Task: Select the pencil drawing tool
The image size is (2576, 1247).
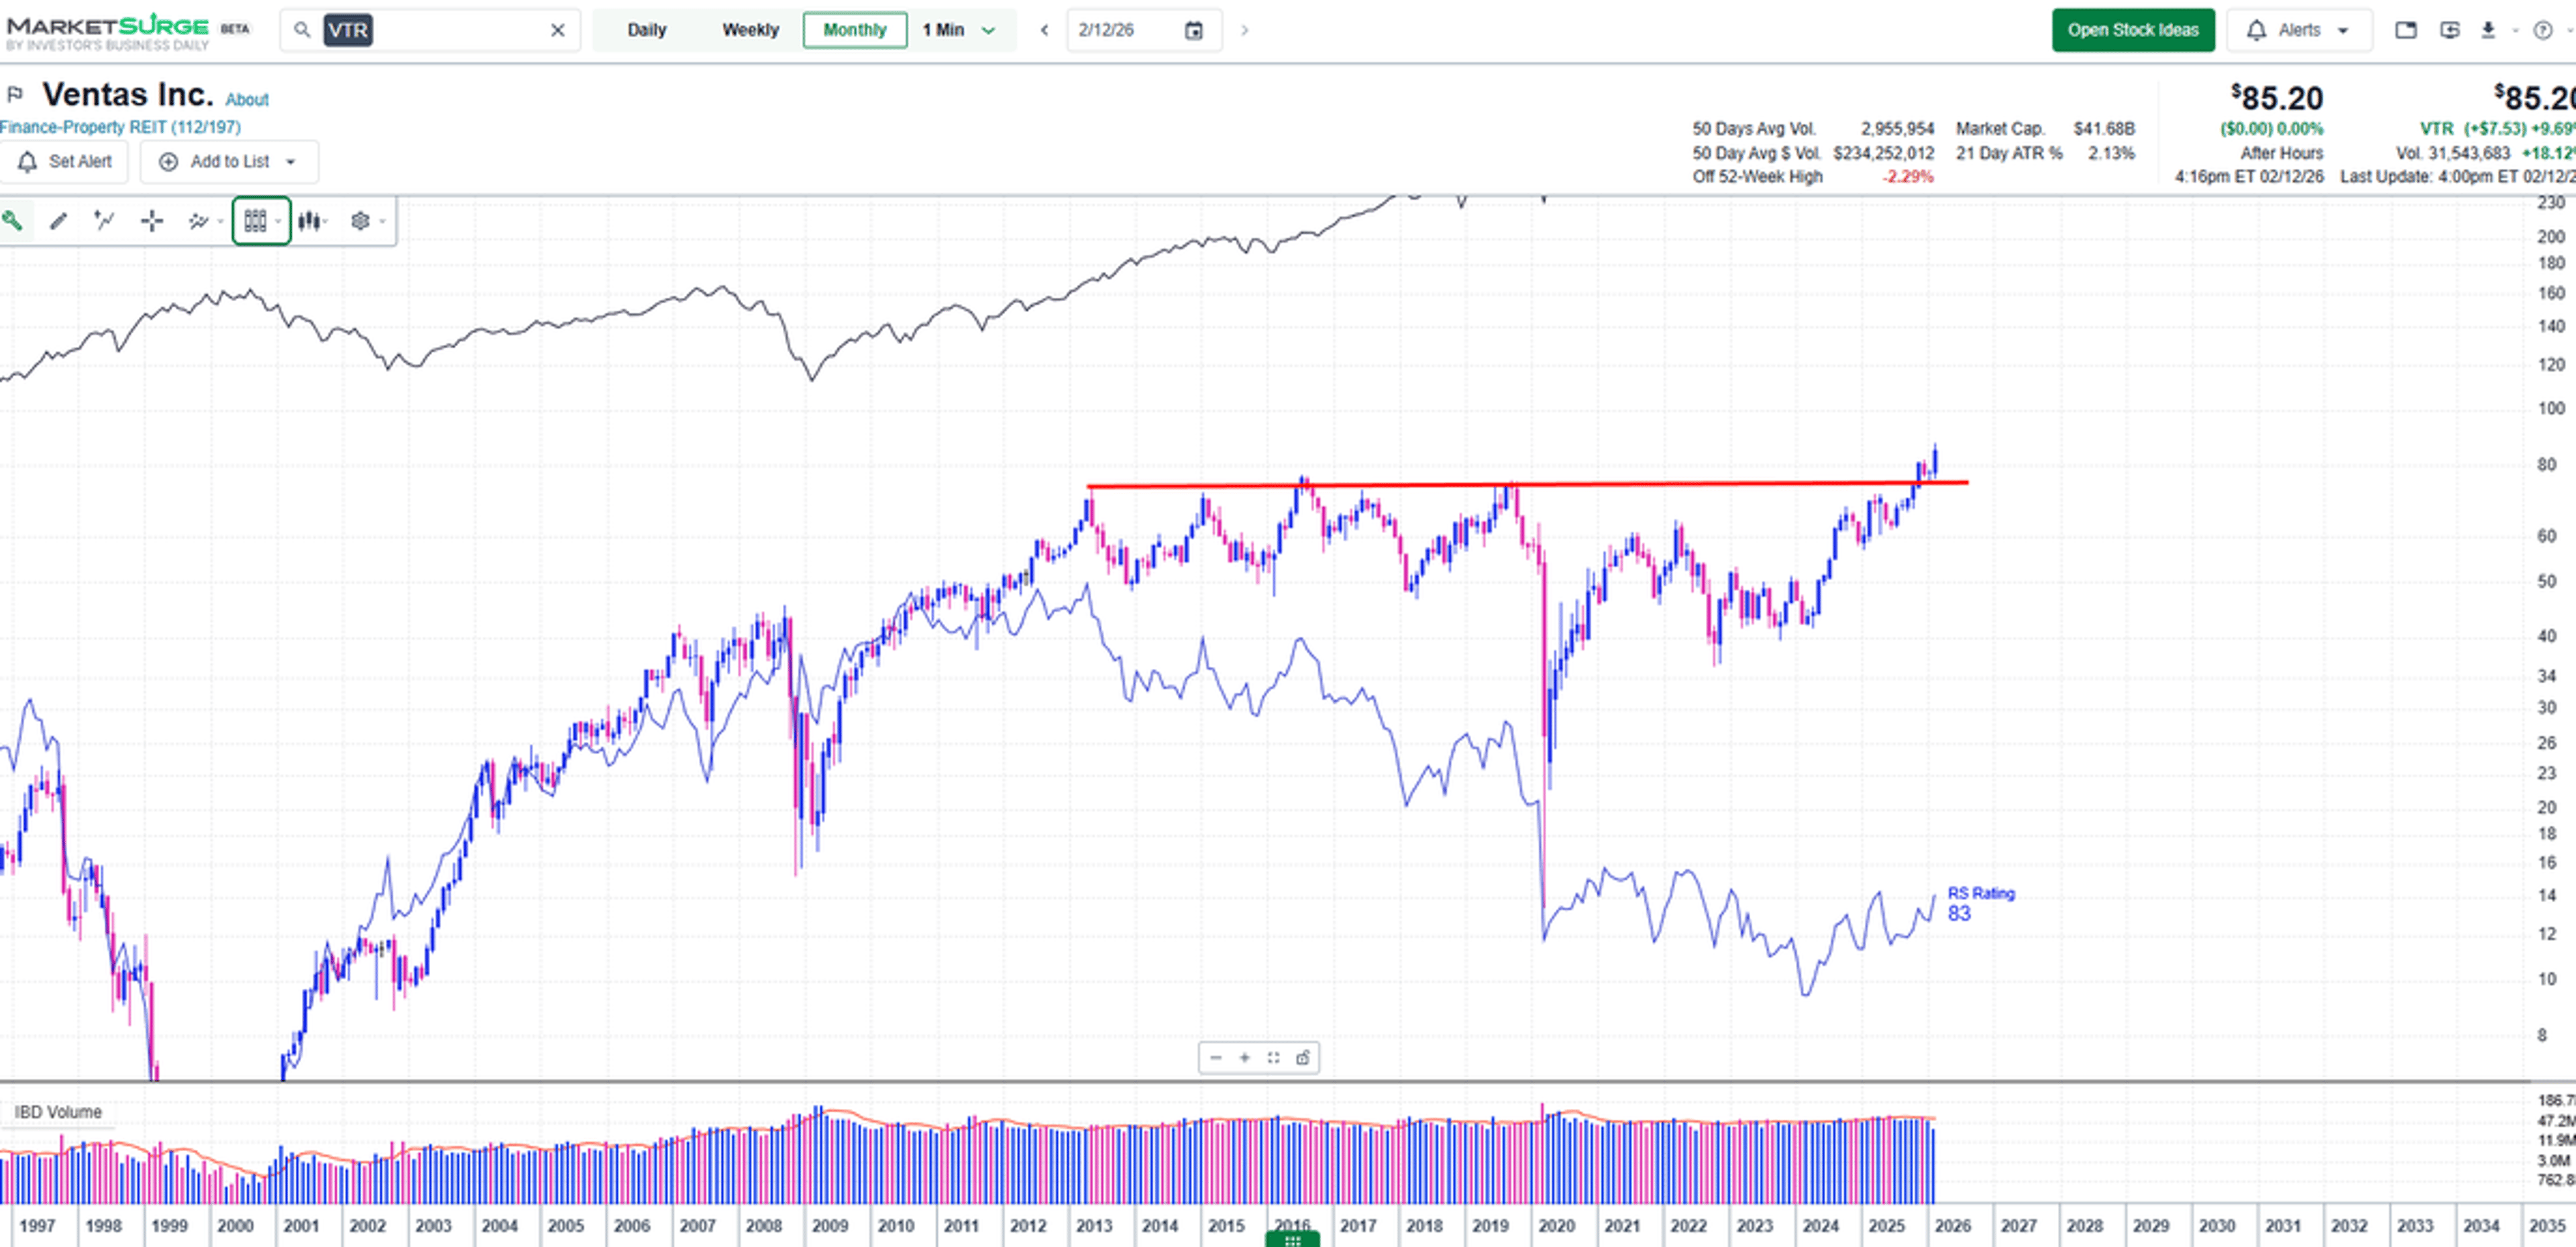Action: pos(58,220)
